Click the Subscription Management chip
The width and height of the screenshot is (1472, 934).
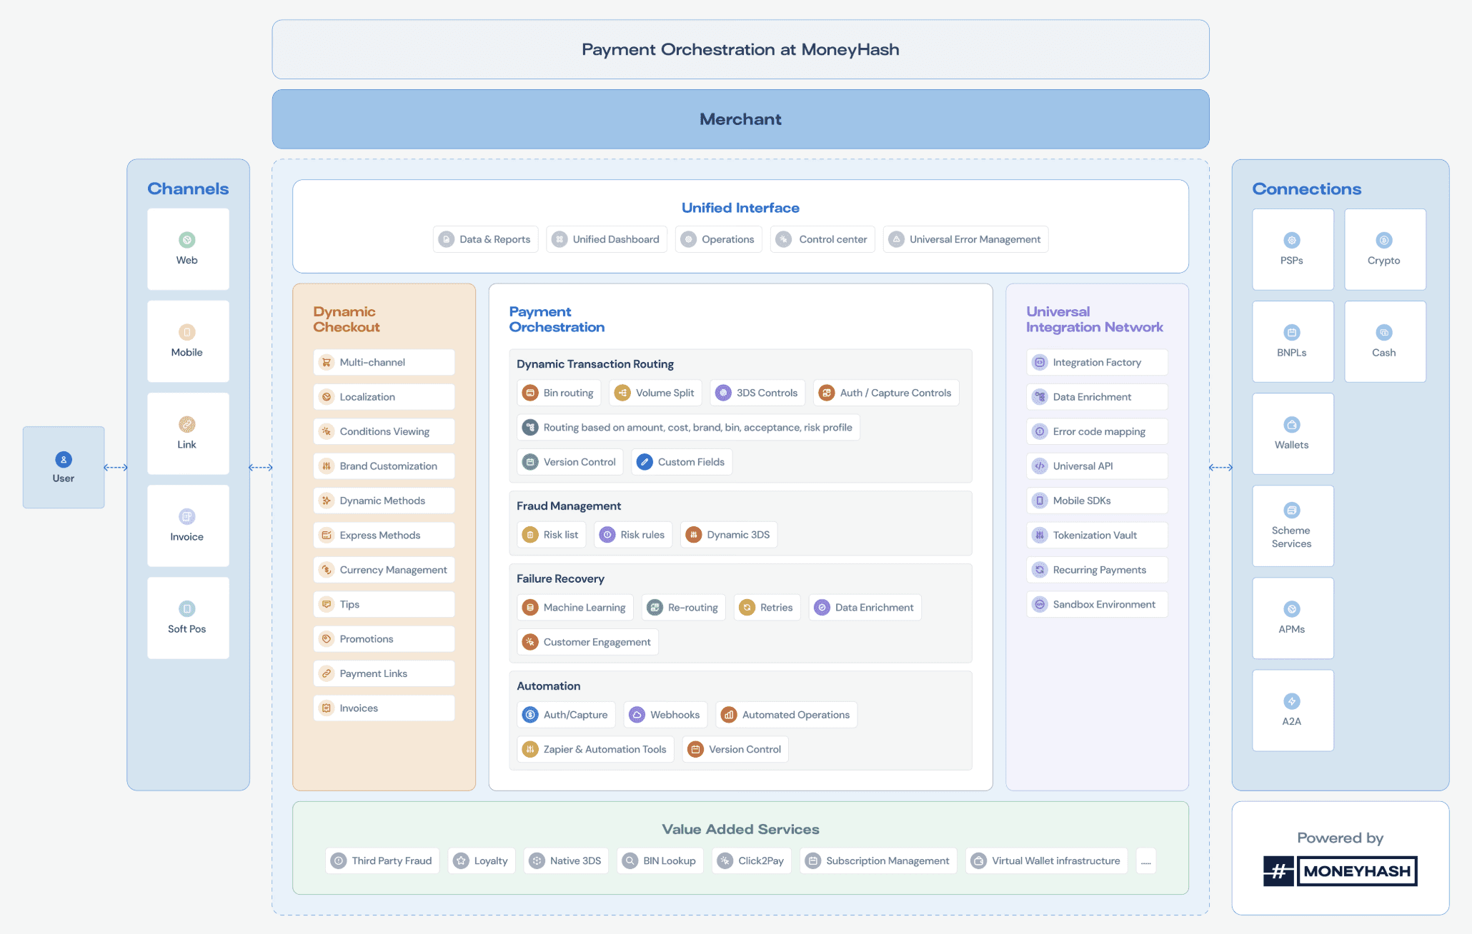pos(880,860)
